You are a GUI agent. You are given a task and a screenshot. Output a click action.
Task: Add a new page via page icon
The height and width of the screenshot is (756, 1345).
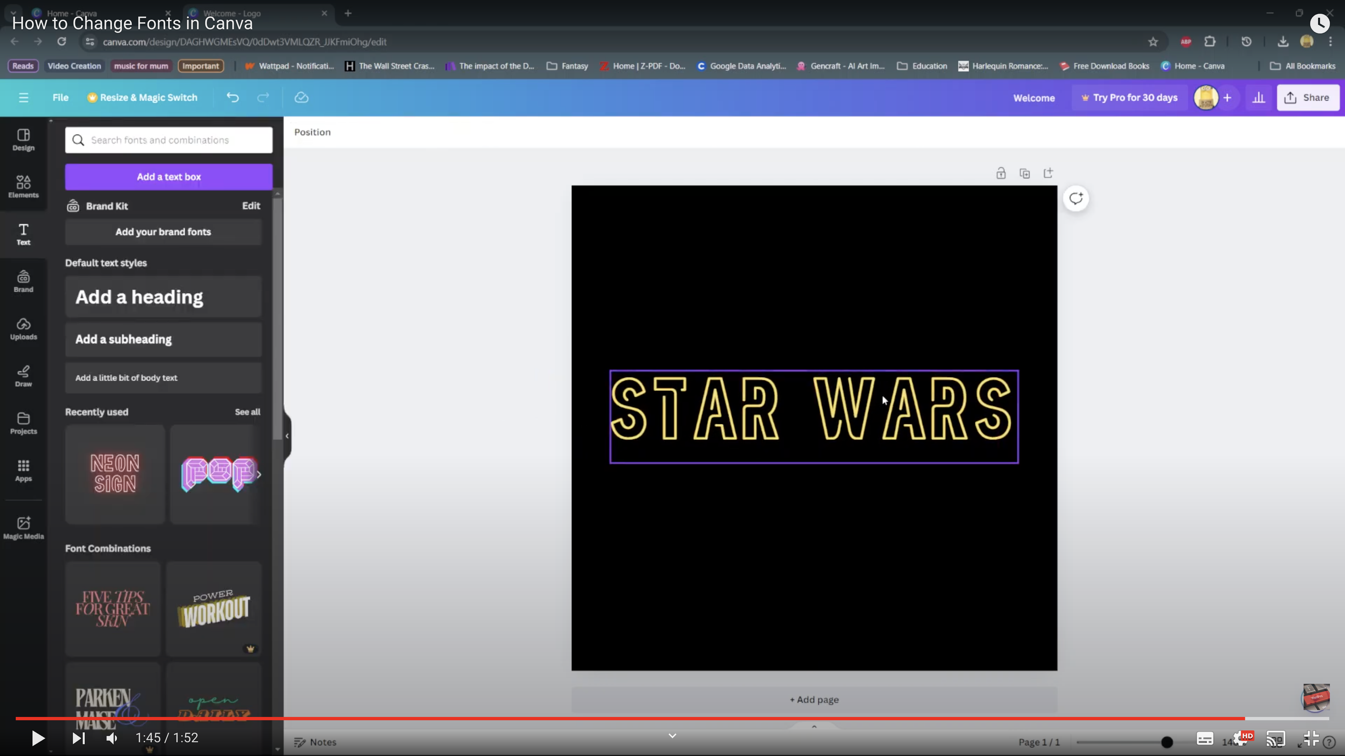tap(1048, 173)
